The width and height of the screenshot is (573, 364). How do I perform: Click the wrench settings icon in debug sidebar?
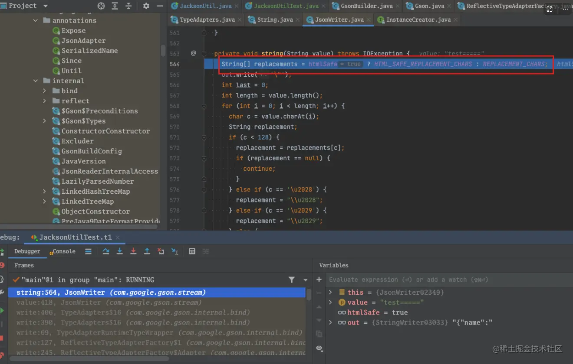2,293
